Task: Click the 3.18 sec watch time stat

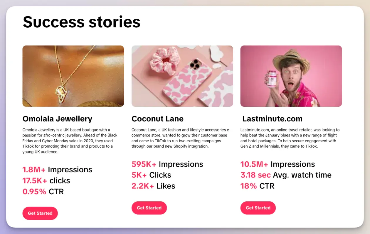Action: [286, 175]
